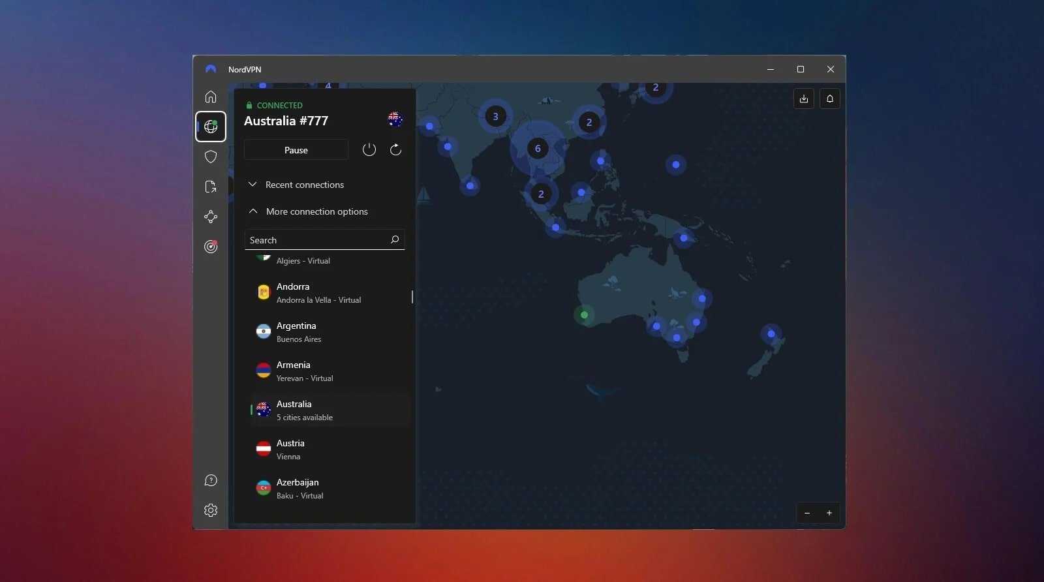
Task: Click the Algiers - Virtual entry
Action: [x=303, y=261]
